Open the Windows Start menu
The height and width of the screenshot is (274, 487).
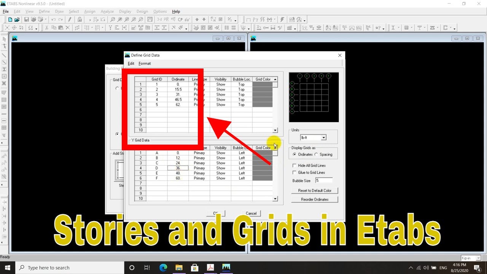(7, 268)
